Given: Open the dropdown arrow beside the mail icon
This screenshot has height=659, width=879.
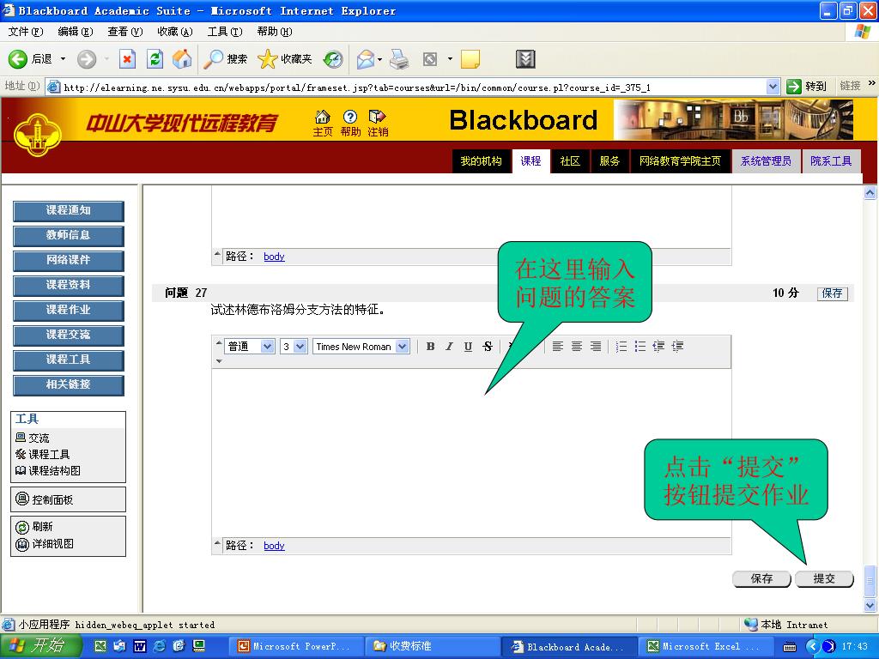Looking at the screenshot, I should point(379,59).
